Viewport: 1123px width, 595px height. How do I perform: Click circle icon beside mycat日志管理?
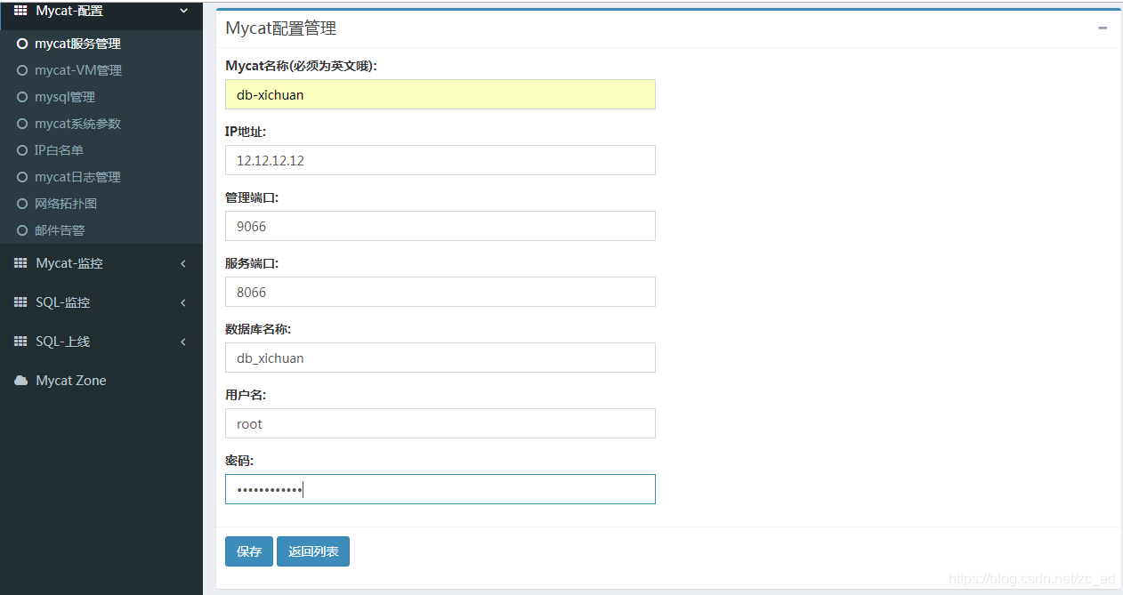point(22,177)
